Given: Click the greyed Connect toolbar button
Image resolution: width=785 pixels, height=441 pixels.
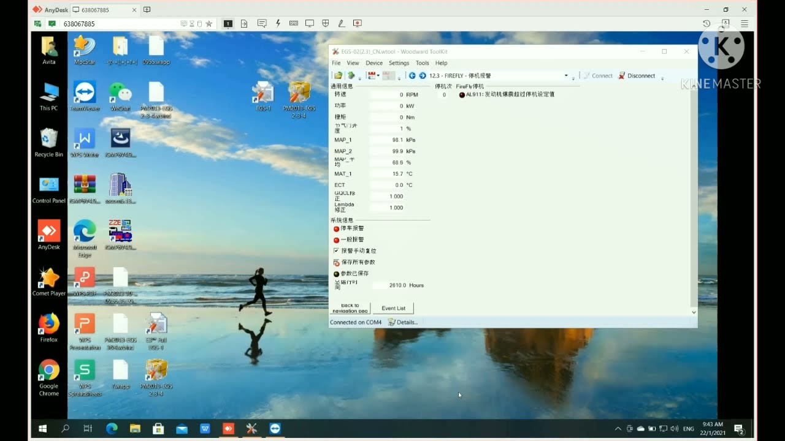Looking at the screenshot, I should point(597,76).
